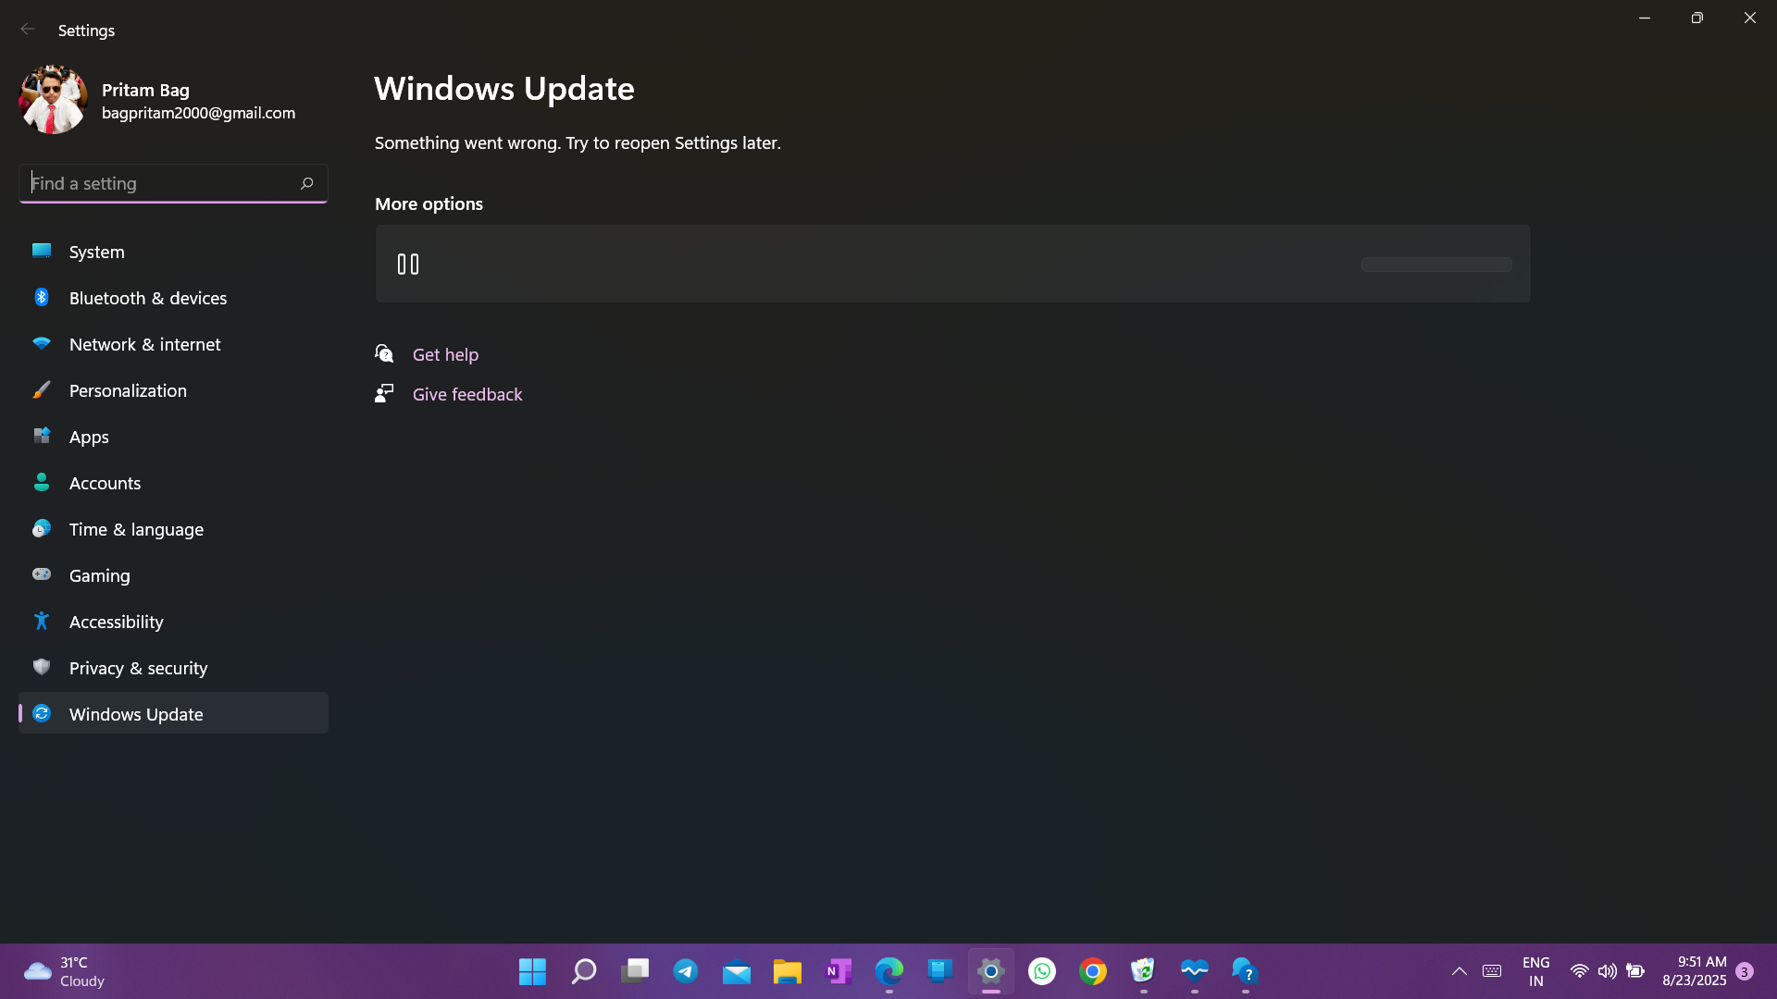Open the blue wave app in taskbar
The height and width of the screenshot is (999, 1777).
(x=1194, y=971)
